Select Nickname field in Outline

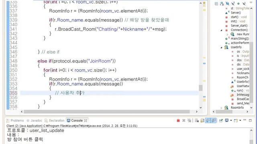[x=243, y=73]
